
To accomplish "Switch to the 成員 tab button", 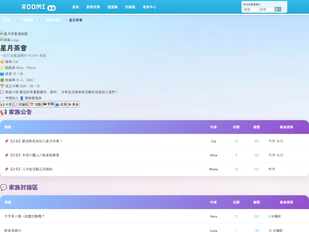I will point(61,104).
